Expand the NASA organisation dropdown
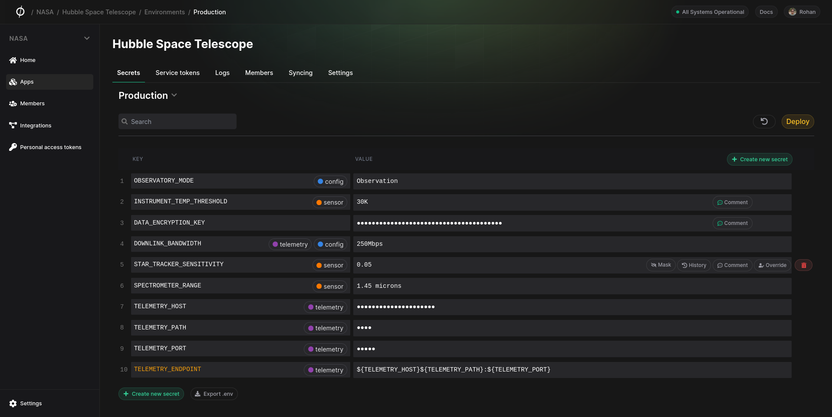Viewport: 832px width, 417px height. coord(49,39)
